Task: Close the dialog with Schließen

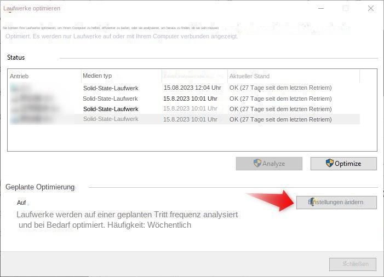Action: (x=353, y=264)
